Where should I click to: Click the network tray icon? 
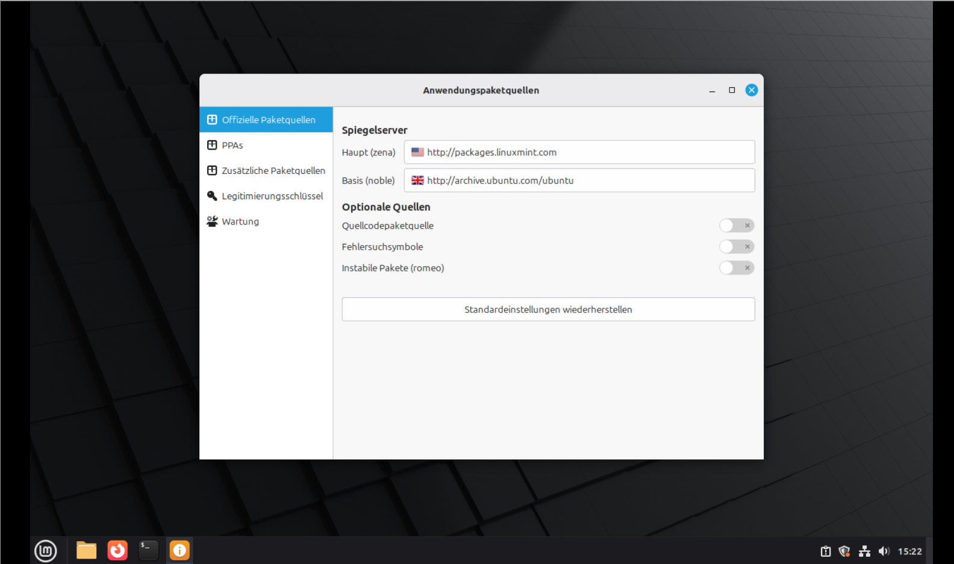tap(864, 551)
